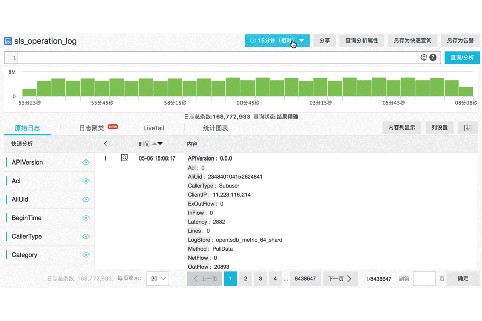
Task: Select the APIVersion field in quick analysis
Action: pos(27,162)
